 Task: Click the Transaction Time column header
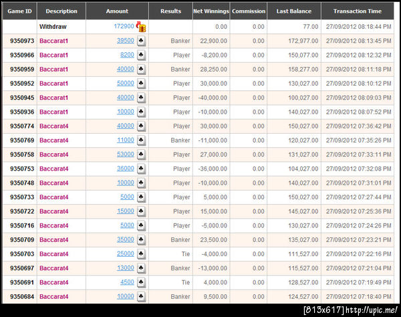(x=358, y=11)
